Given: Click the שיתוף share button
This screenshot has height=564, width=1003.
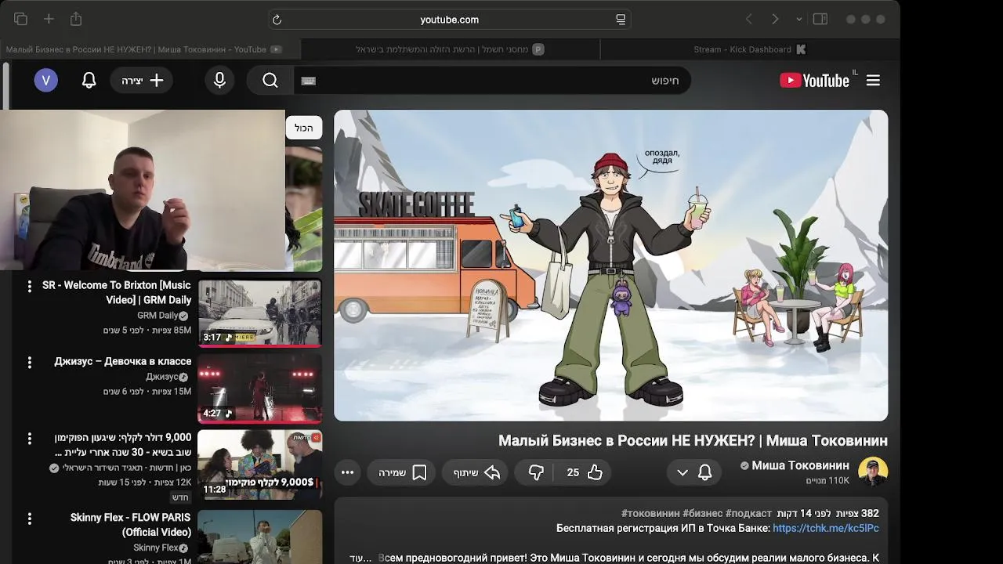Looking at the screenshot, I should coord(476,472).
